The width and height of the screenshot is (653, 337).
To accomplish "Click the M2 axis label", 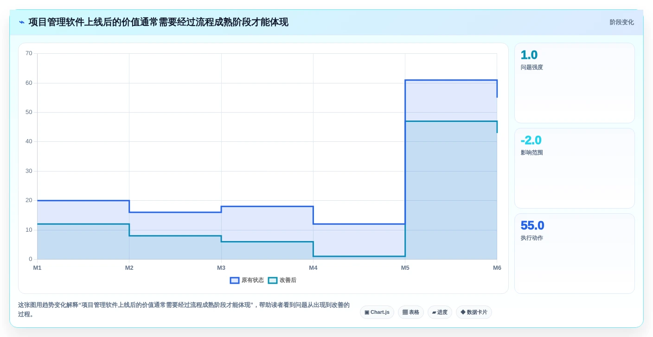I will (129, 267).
